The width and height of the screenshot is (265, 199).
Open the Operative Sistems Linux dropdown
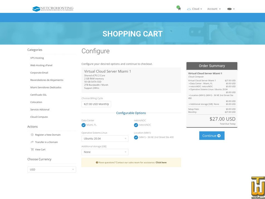[x=105, y=138]
